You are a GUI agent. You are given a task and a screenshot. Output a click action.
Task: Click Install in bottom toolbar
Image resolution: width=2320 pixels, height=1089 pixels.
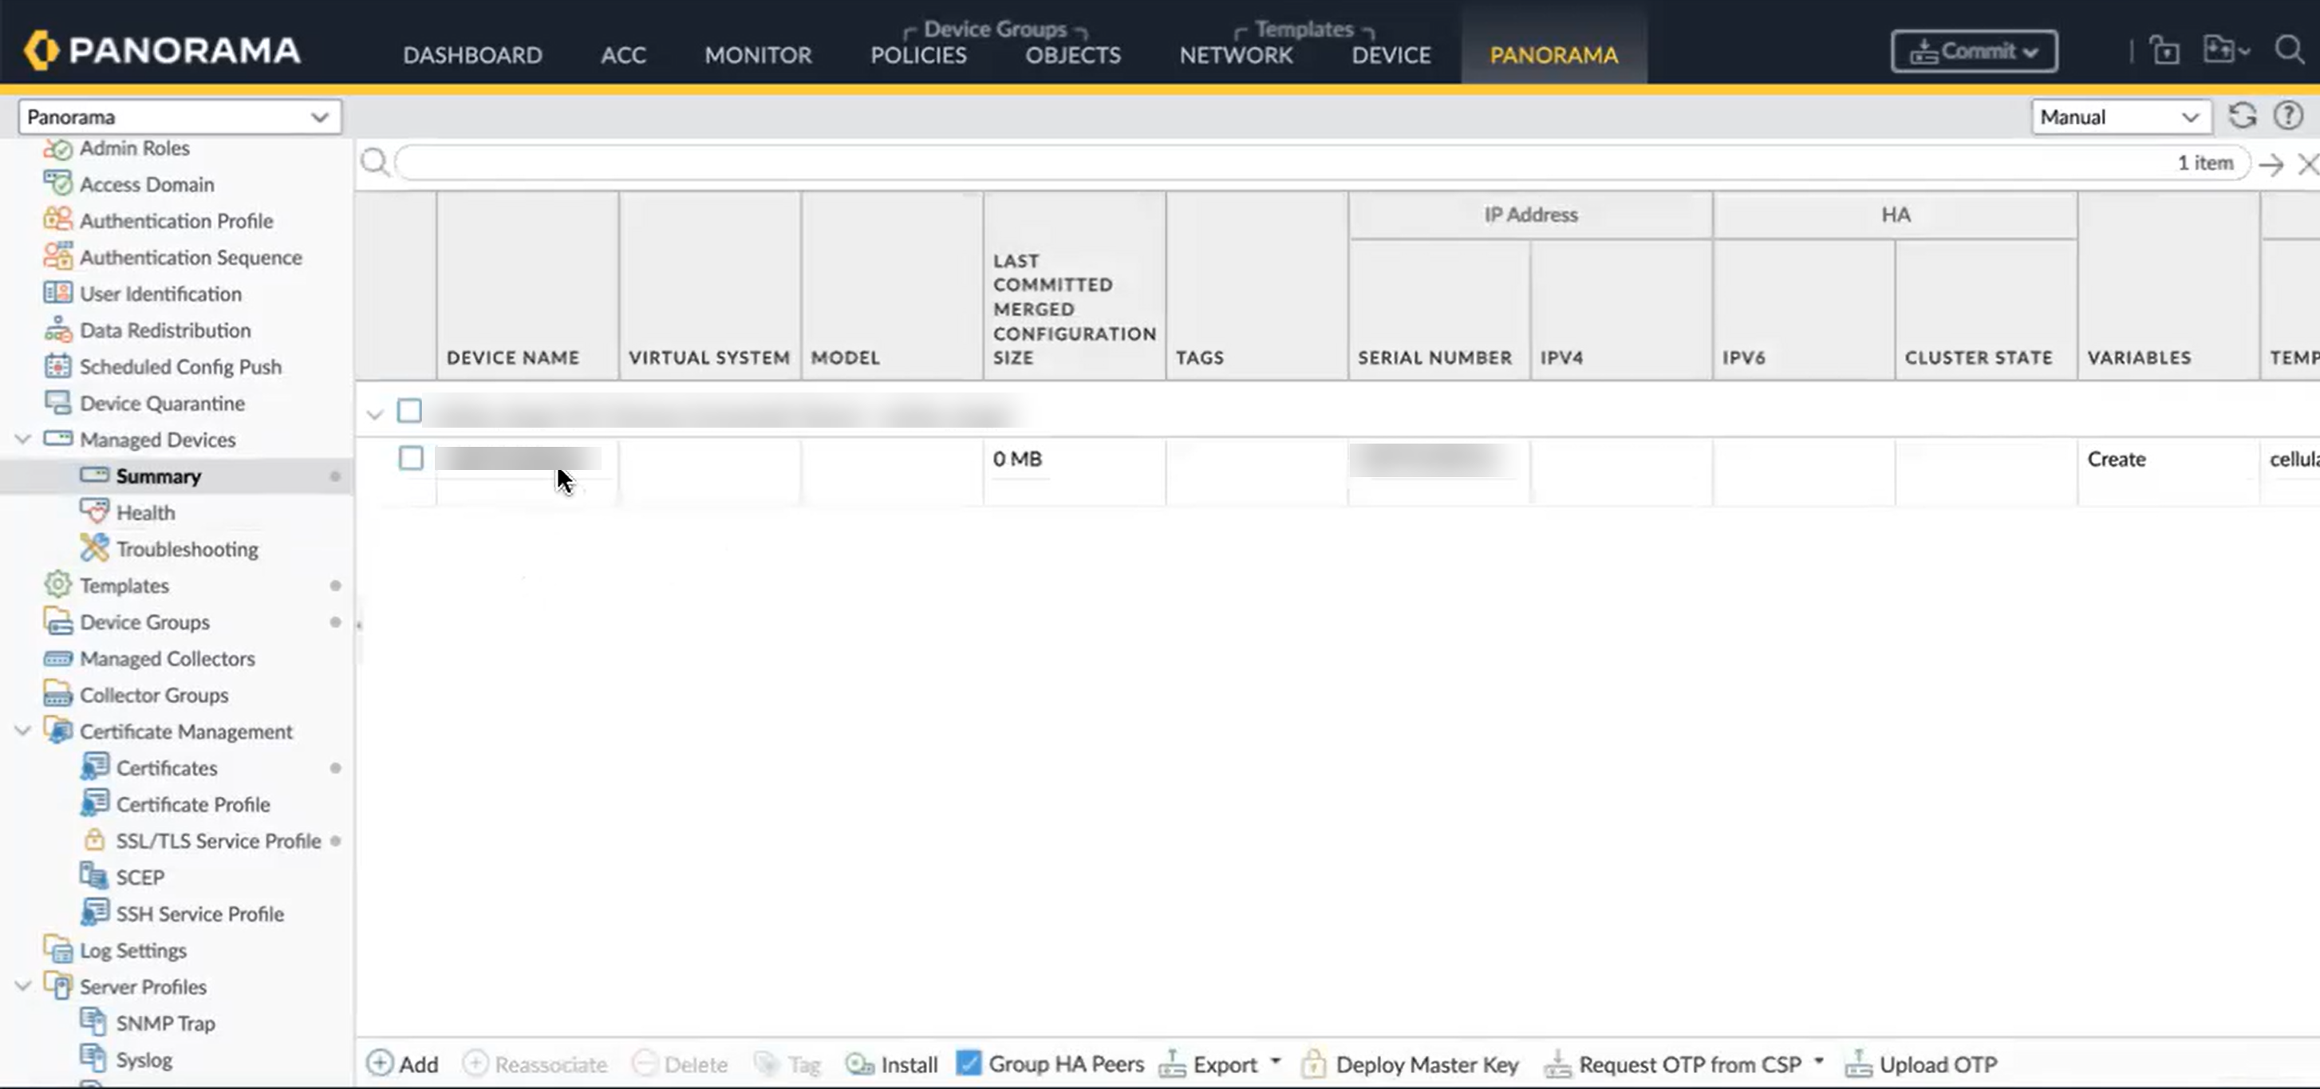pyautogui.click(x=908, y=1063)
